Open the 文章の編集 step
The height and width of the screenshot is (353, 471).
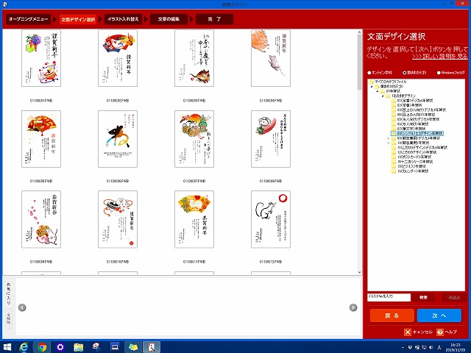[x=169, y=19]
